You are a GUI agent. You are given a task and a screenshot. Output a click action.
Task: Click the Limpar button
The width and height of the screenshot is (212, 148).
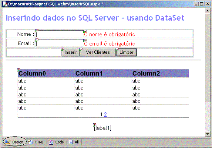(126, 52)
